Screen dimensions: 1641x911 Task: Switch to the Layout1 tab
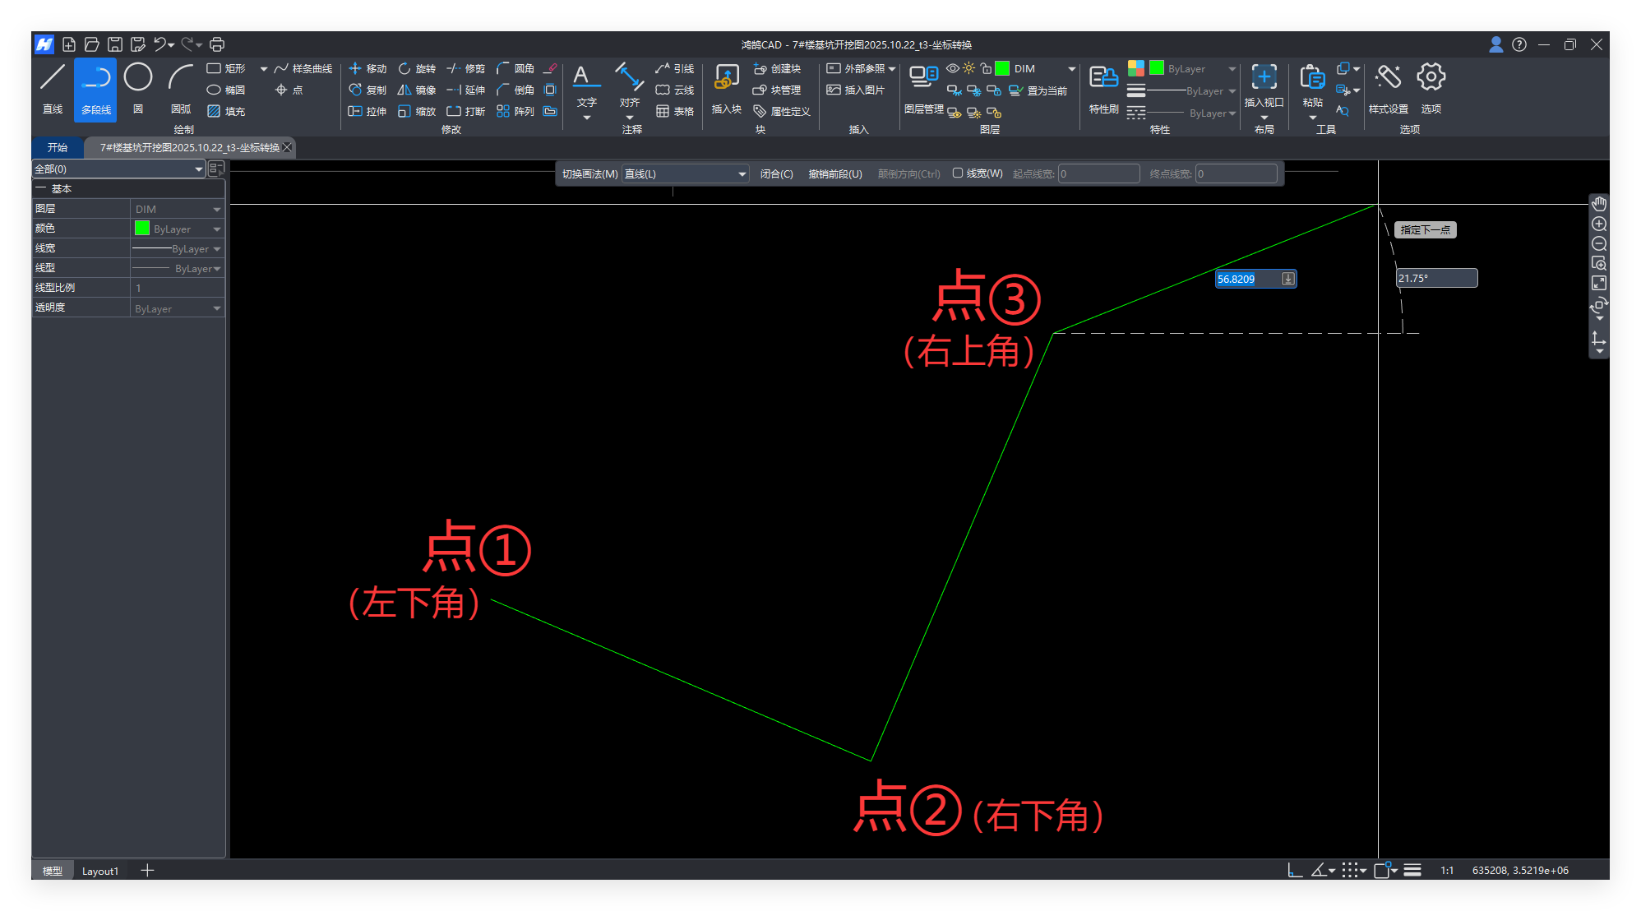pyautogui.click(x=100, y=871)
